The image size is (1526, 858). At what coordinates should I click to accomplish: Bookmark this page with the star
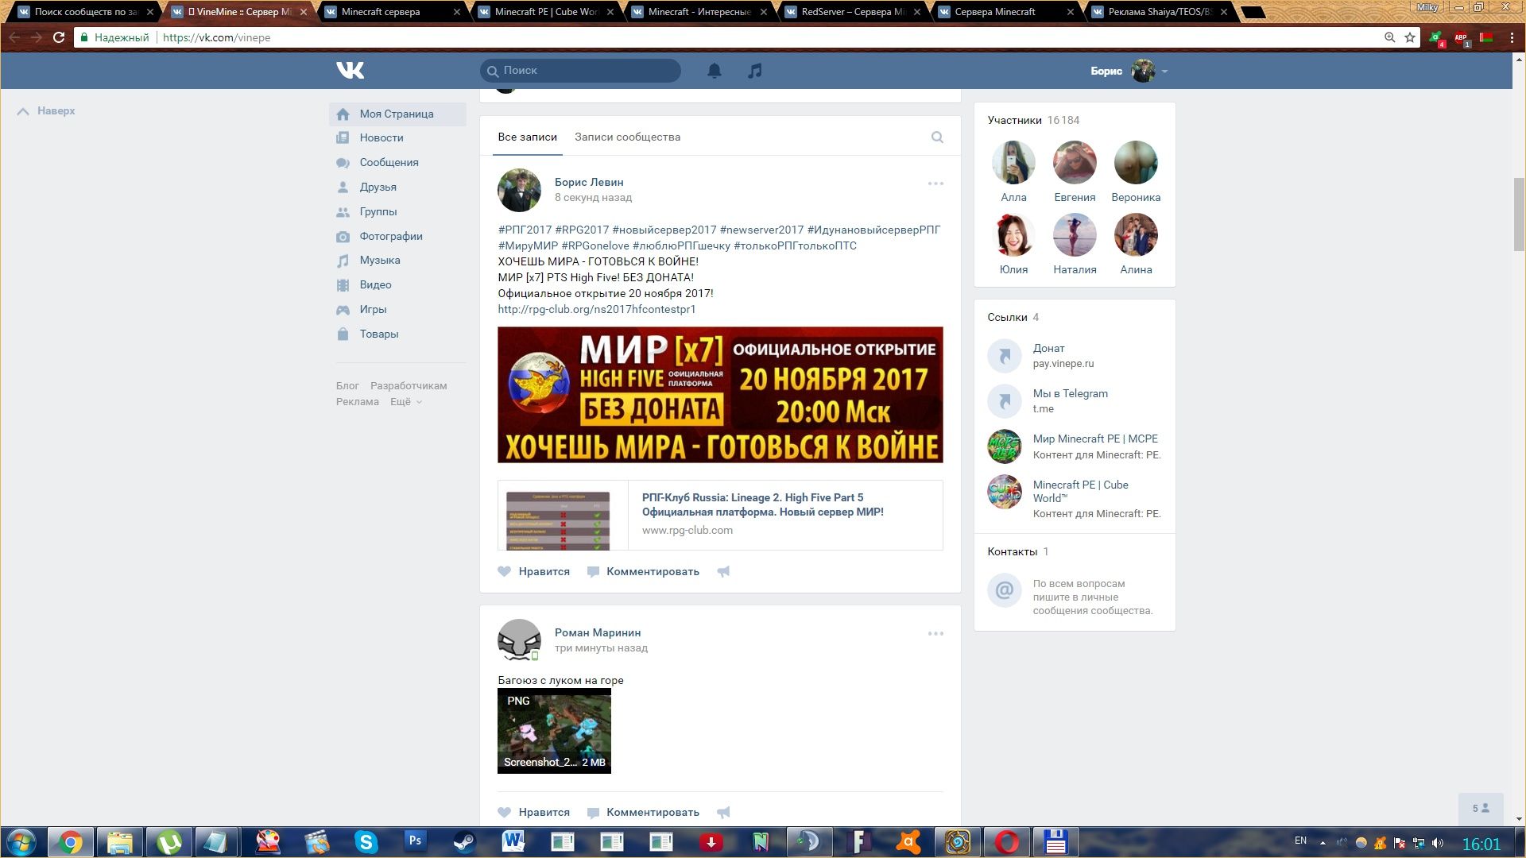(1410, 37)
